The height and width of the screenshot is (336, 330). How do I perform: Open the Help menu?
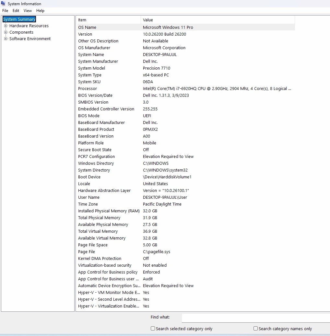click(x=40, y=11)
